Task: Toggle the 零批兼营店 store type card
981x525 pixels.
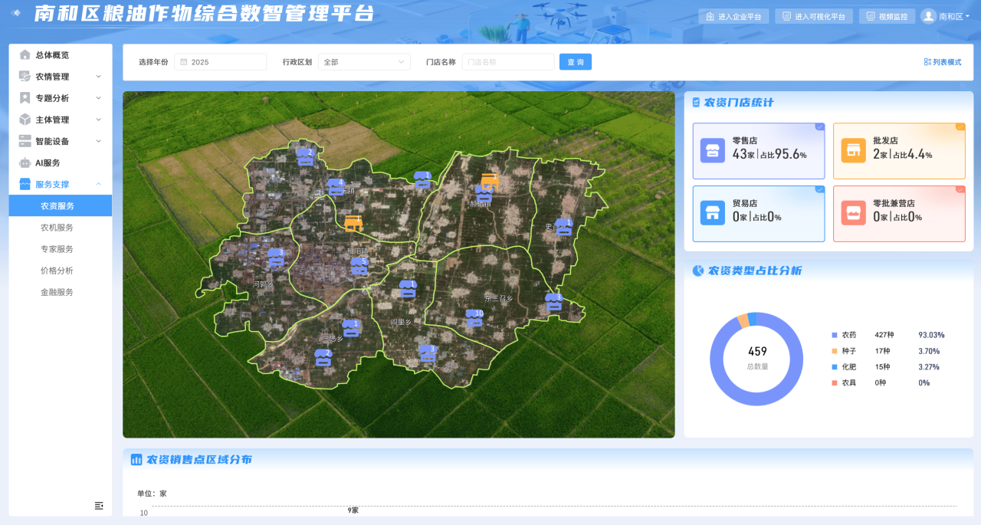Action: coord(898,214)
